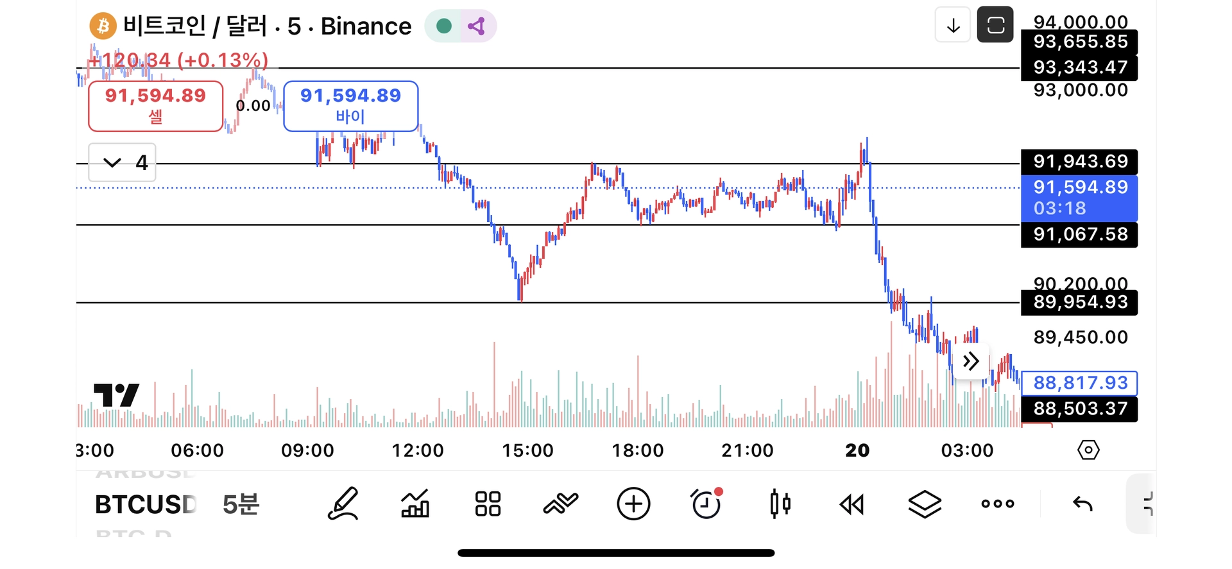Image resolution: width=1232 pixels, height=569 pixels.
Task: Click the red 셀 sell button
Action: (155, 106)
